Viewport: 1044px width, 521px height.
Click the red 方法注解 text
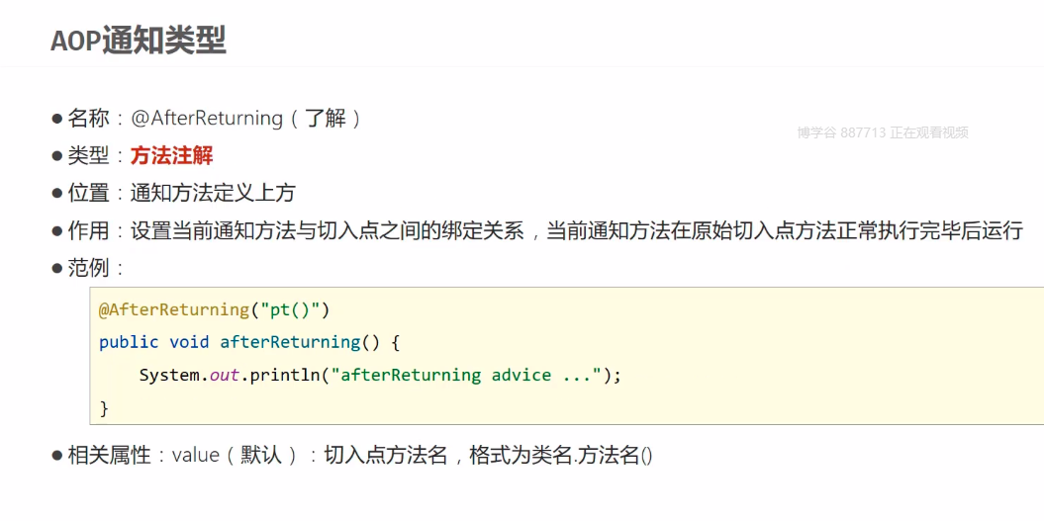171,156
